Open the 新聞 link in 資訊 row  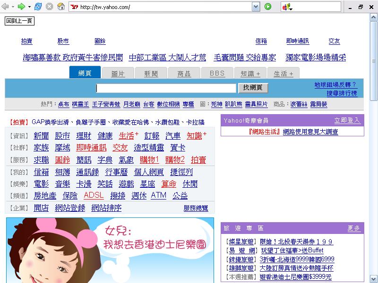pyautogui.click(x=41, y=136)
